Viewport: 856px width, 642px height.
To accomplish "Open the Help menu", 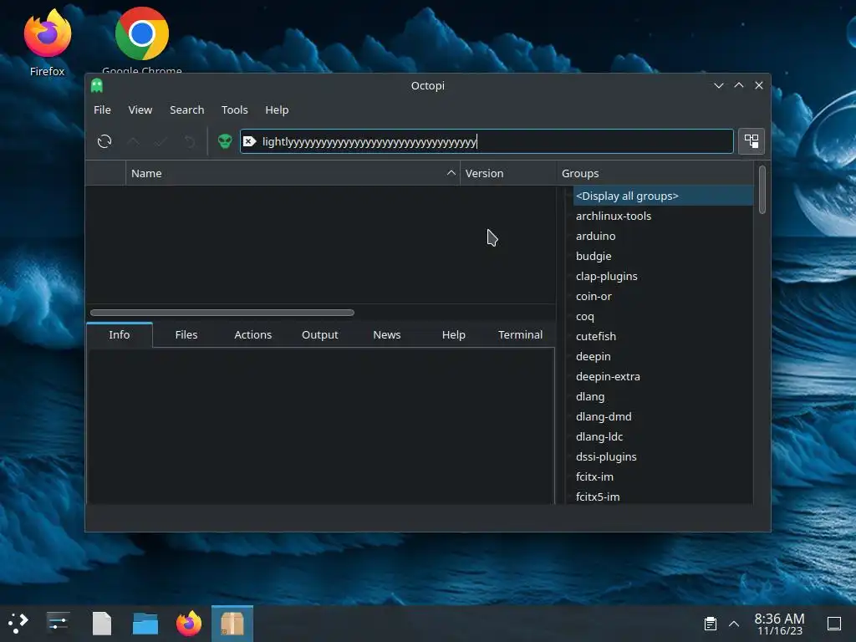I will point(277,110).
